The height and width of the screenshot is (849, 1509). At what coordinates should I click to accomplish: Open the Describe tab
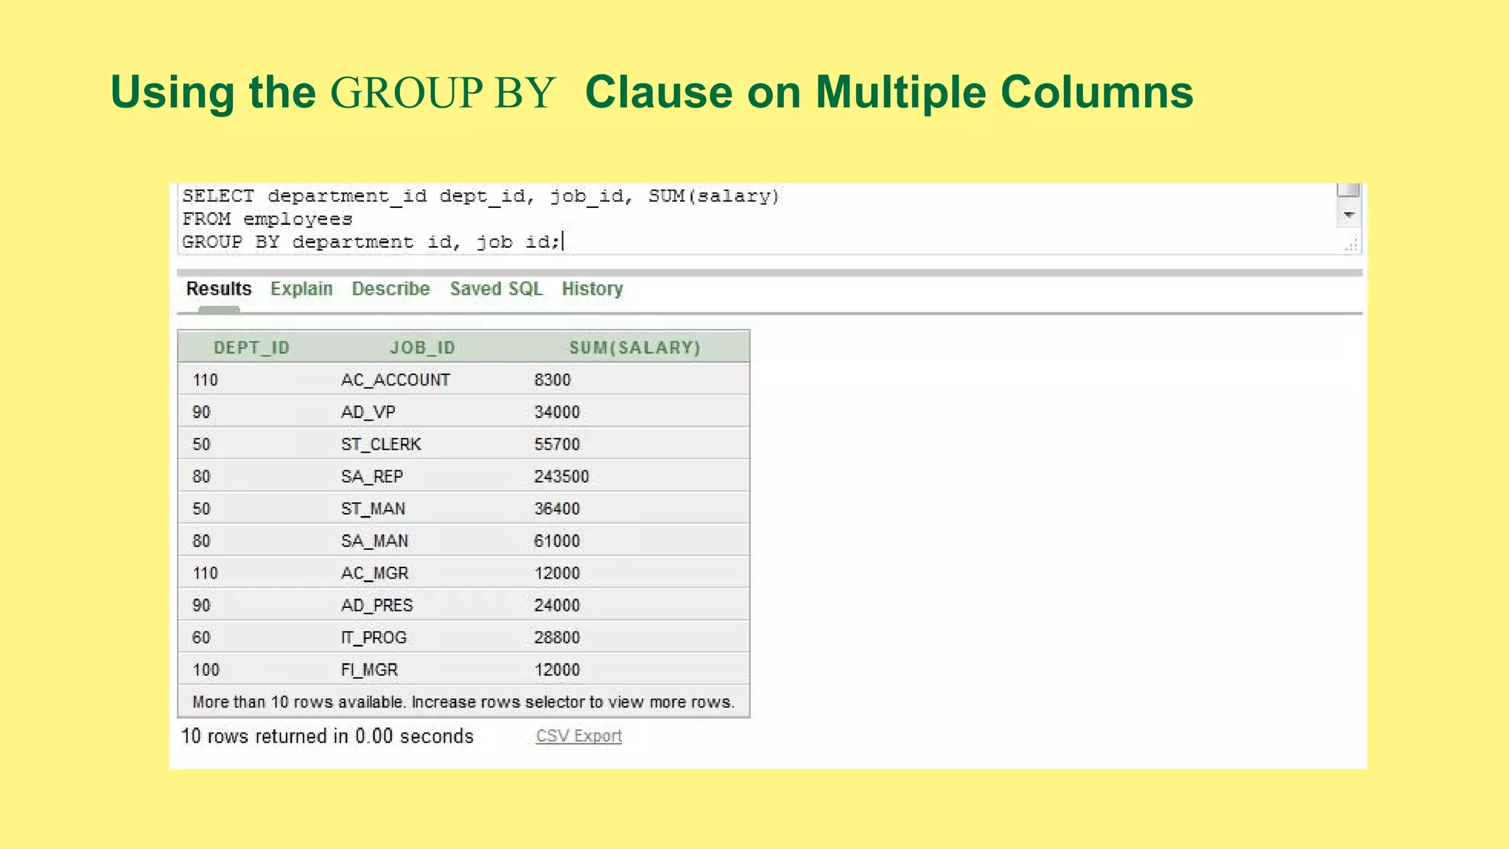391,289
